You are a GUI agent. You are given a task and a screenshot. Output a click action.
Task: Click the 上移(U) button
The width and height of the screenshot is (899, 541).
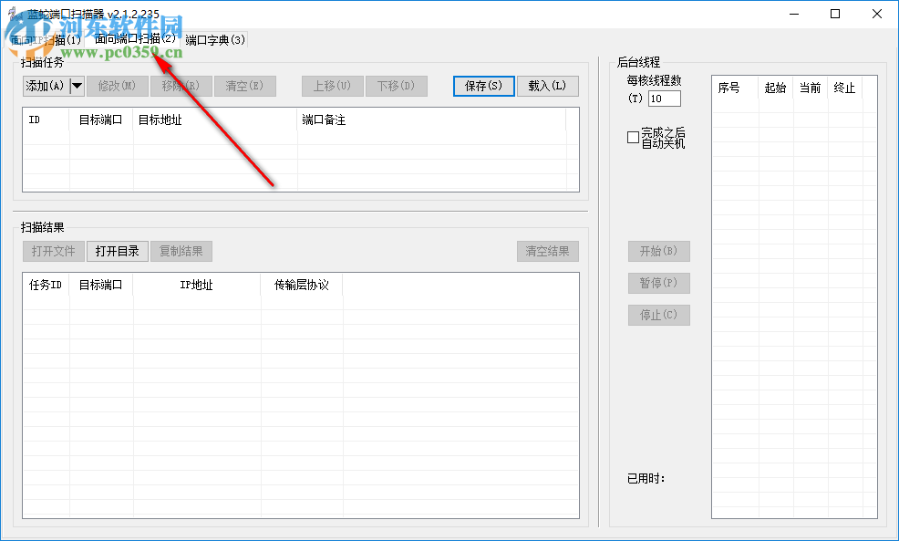click(x=333, y=86)
